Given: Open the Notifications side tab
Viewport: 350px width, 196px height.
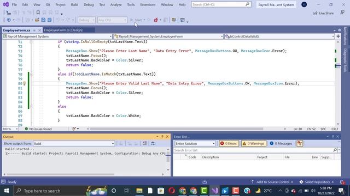Looking at the screenshot, I should click(345, 36).
